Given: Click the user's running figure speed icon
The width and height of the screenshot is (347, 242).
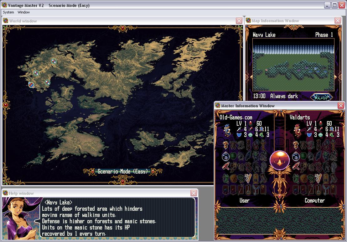Looking at the screenshot, I should [262, 129].
